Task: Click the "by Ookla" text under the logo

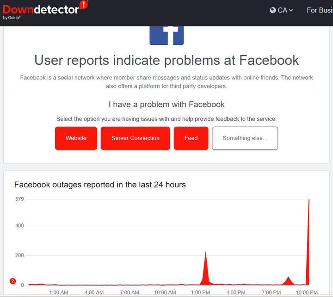Action: 12,18
